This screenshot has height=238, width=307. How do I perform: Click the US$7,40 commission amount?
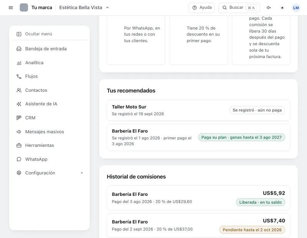tap(274, 221)
